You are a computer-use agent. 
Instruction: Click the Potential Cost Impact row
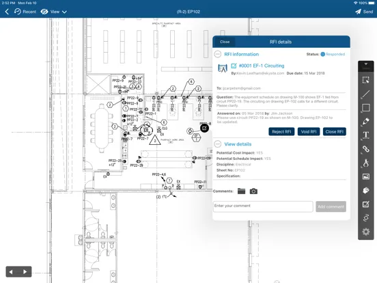240,153
